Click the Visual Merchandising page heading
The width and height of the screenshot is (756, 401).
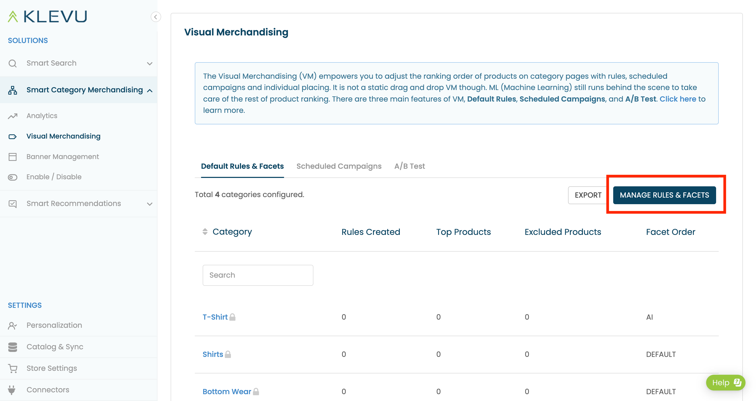tap(236, 32)
